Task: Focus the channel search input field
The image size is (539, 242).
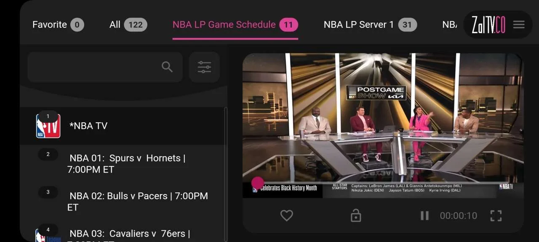Action: (105, 67)
